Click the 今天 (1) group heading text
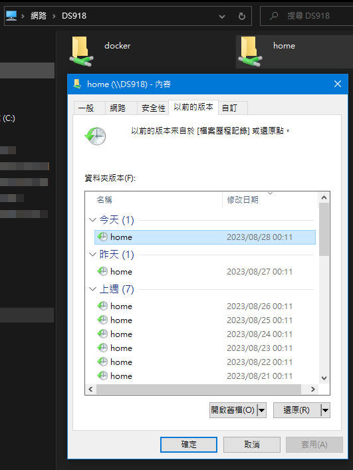Screen dimensions: 353x470 point(116,220)
